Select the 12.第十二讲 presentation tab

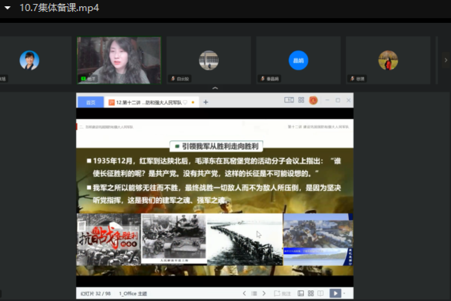tap(148, 102)
